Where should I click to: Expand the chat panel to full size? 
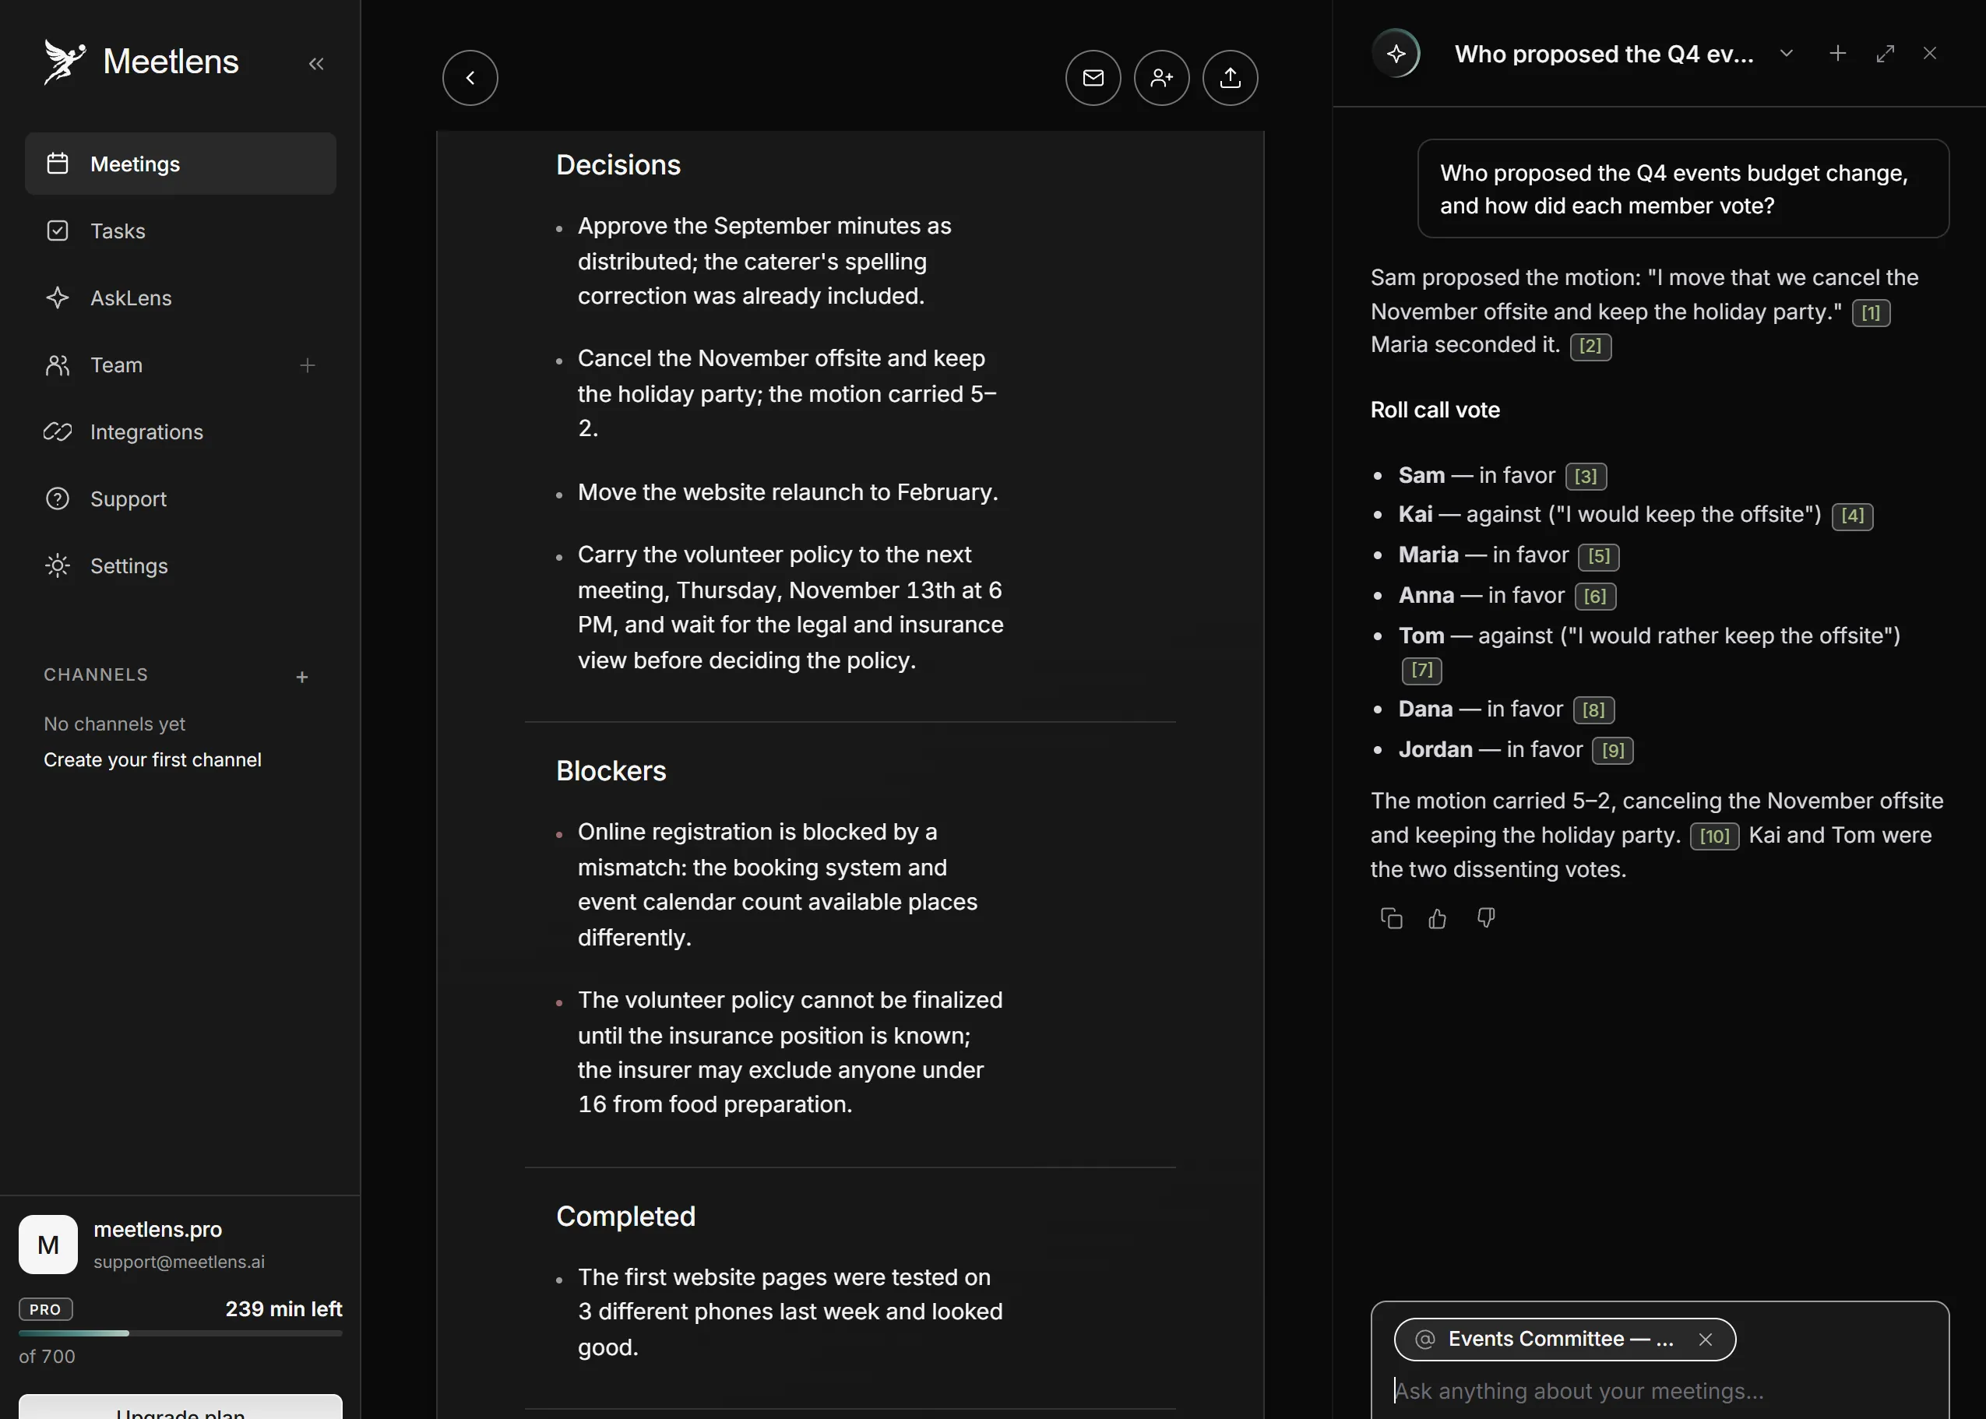click(x=1886, y=53)
